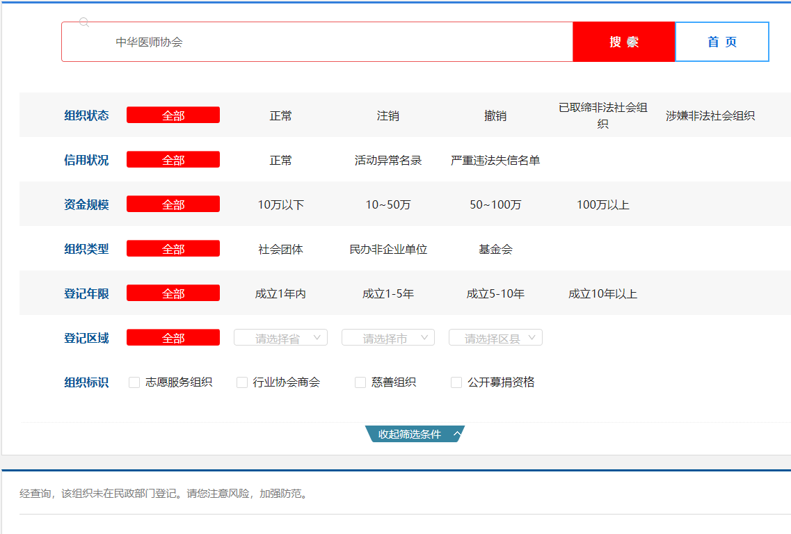Choose 100万以上 fund scale option
Image resolution: width=791 pixels, height=534 pixels.
coord(602,205)
